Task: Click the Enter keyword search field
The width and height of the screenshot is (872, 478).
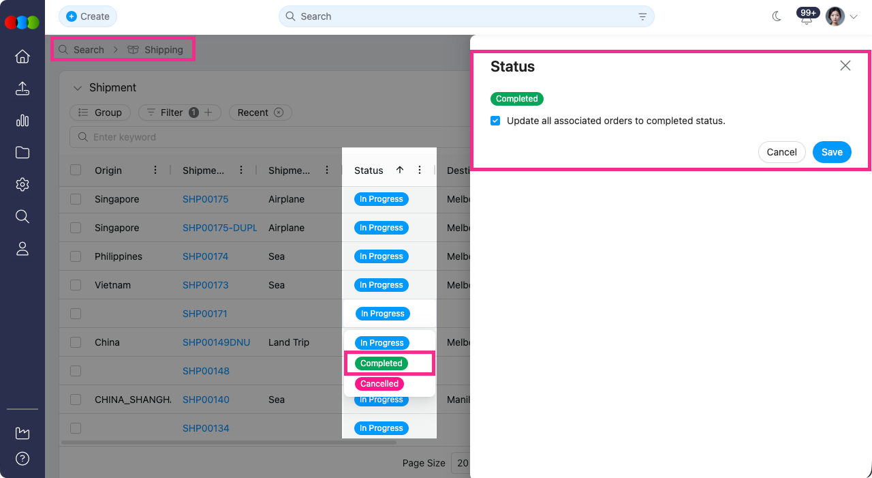Action: coord(272,137)
